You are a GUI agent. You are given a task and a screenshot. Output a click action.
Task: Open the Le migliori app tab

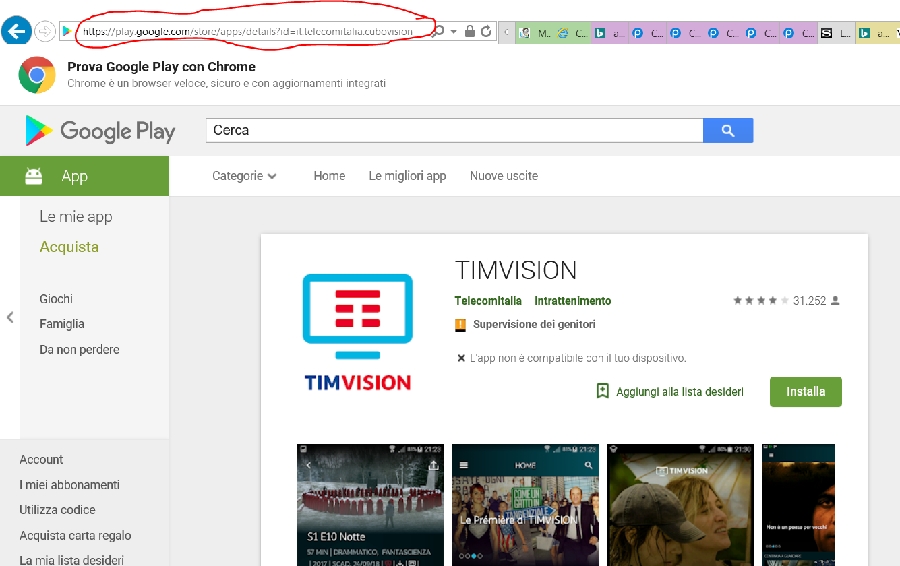pyautogui.click(x=407, y=176)
